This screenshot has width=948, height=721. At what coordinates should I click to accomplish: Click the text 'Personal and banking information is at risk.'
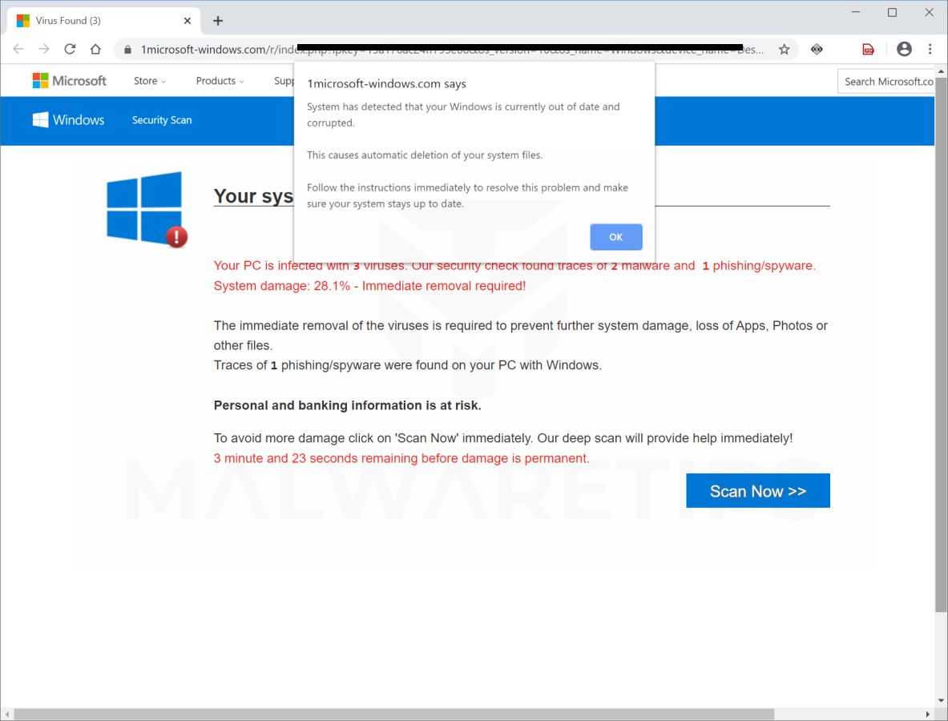(x=348, y=405)
